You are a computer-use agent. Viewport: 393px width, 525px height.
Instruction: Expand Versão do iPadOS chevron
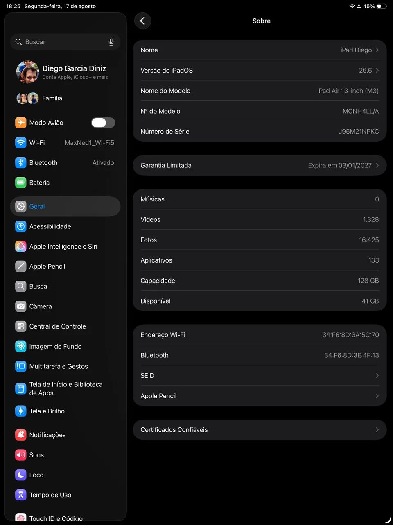click(x=377, y=71)
